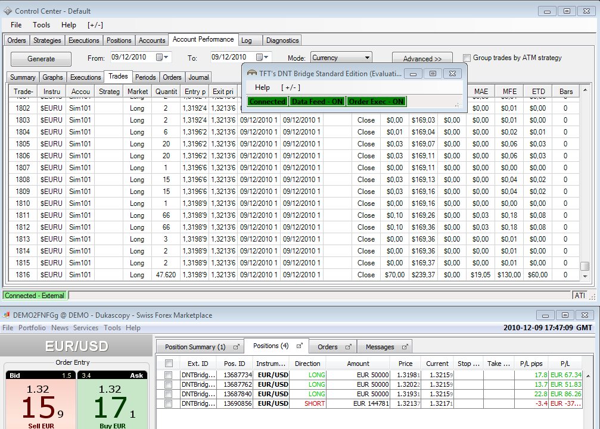Screen dimensions: 600x429
Task: Open the Services menu in Dukascopy
Action: 86,328
